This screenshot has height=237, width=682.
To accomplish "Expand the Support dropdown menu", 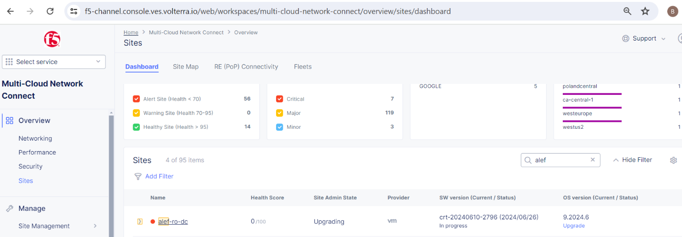I will 644,39.
